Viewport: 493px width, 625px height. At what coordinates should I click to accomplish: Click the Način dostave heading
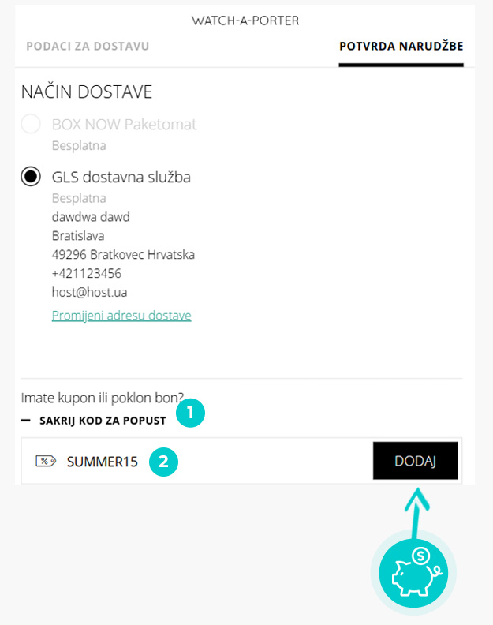click(x=87, y=92)
